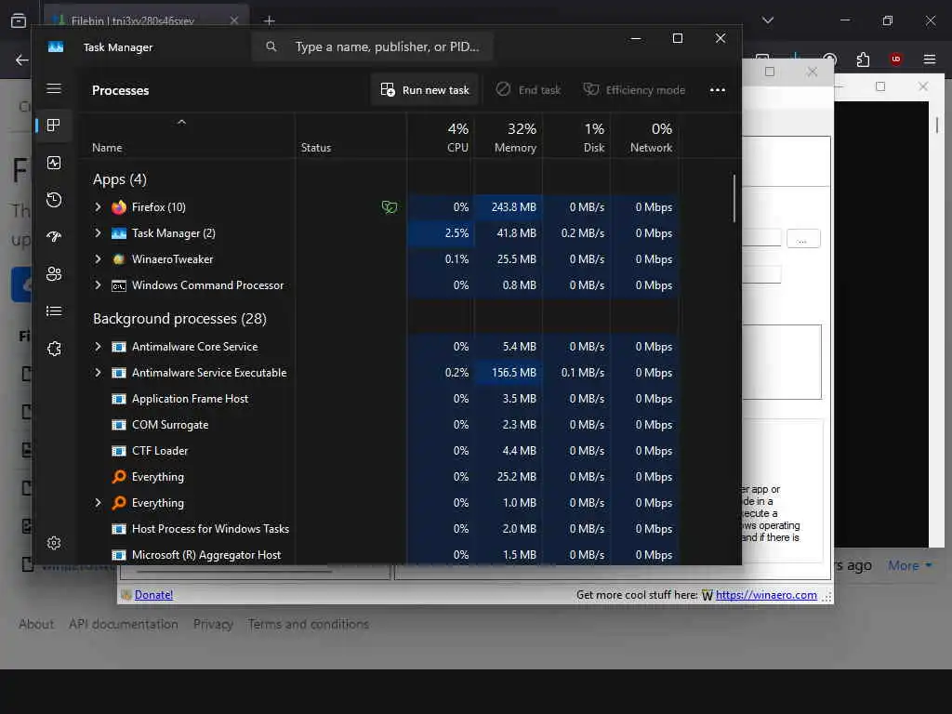Click the Background processes (28) heading
The width and height of the screenshot is (952, 714).
(x=179, y=319)
